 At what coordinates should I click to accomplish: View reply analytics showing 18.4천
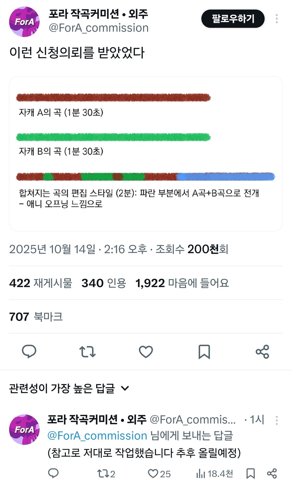(x=214, y=474)
